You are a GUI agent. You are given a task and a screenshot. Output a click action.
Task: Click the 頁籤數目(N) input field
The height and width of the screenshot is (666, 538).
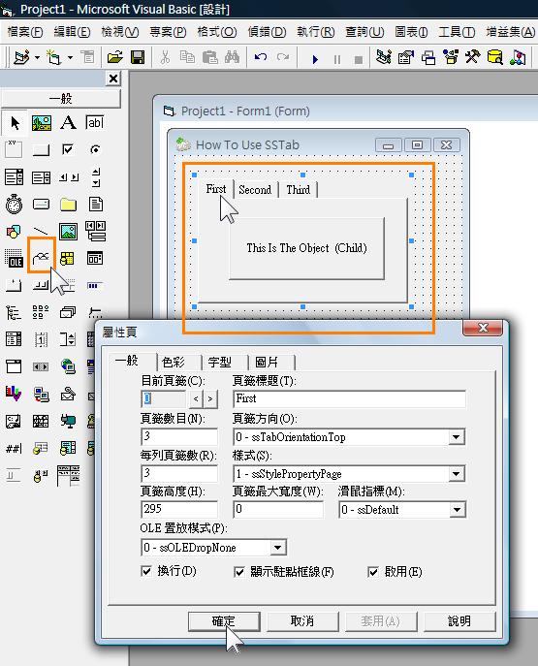[x=178, y=436]
